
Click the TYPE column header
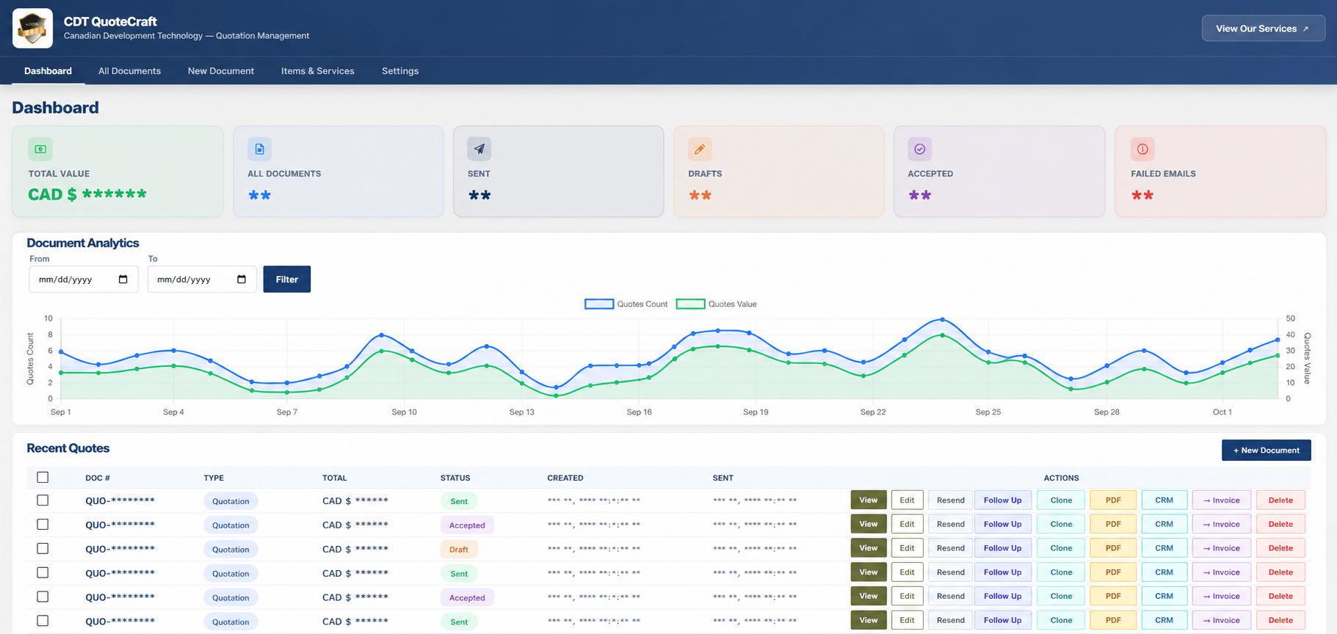point(214,478)
